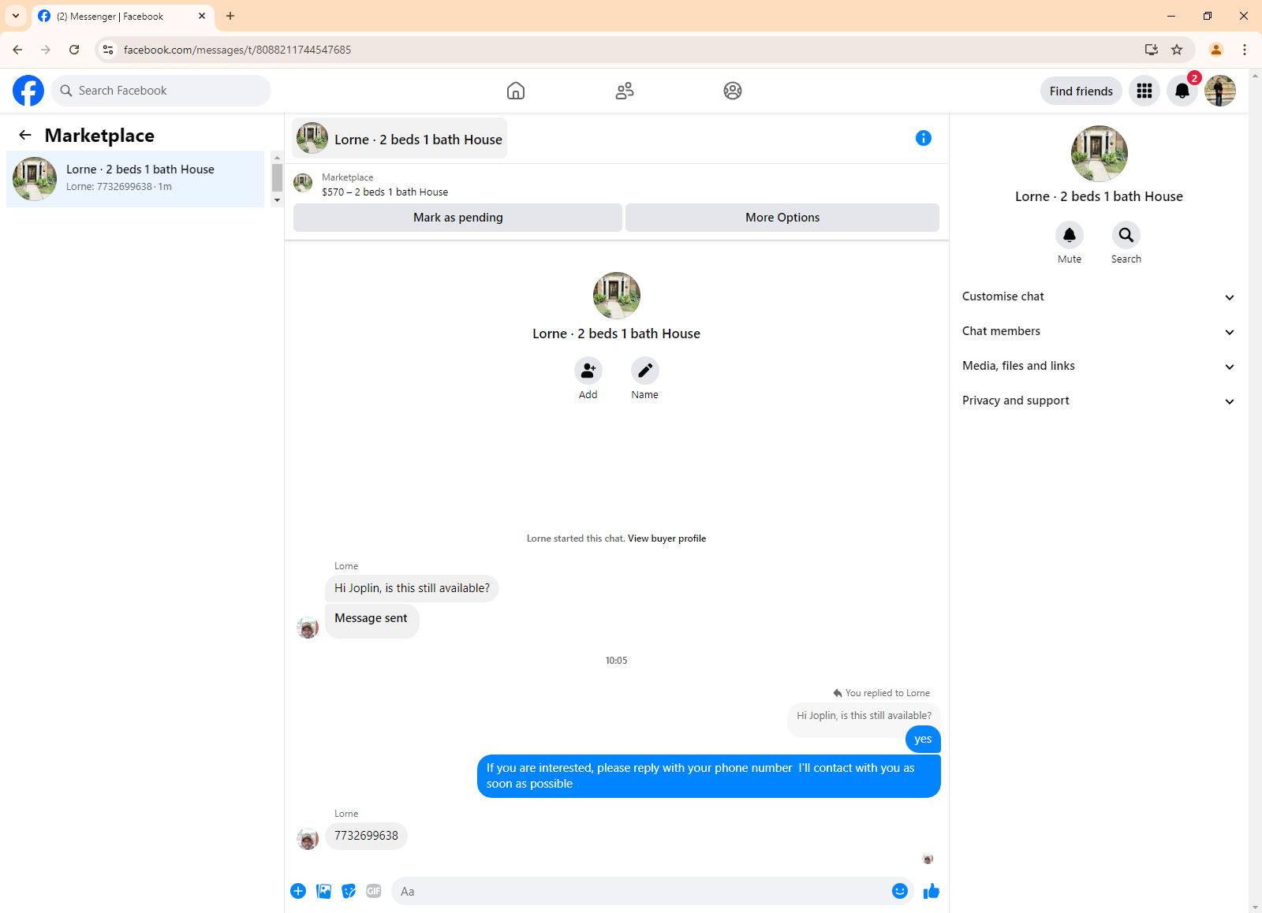Install app icon in the address bar
This screenshot has width=1262, height=913.
pos(1152,50)
